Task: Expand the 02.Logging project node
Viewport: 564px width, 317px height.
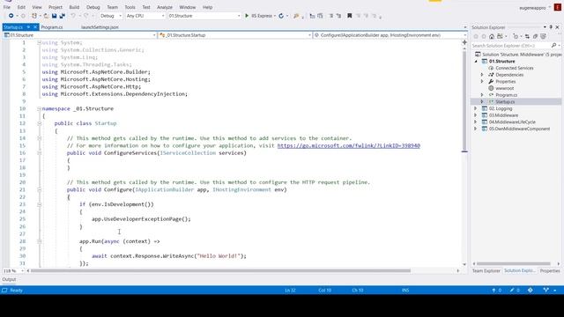Action: click(476, 108)
